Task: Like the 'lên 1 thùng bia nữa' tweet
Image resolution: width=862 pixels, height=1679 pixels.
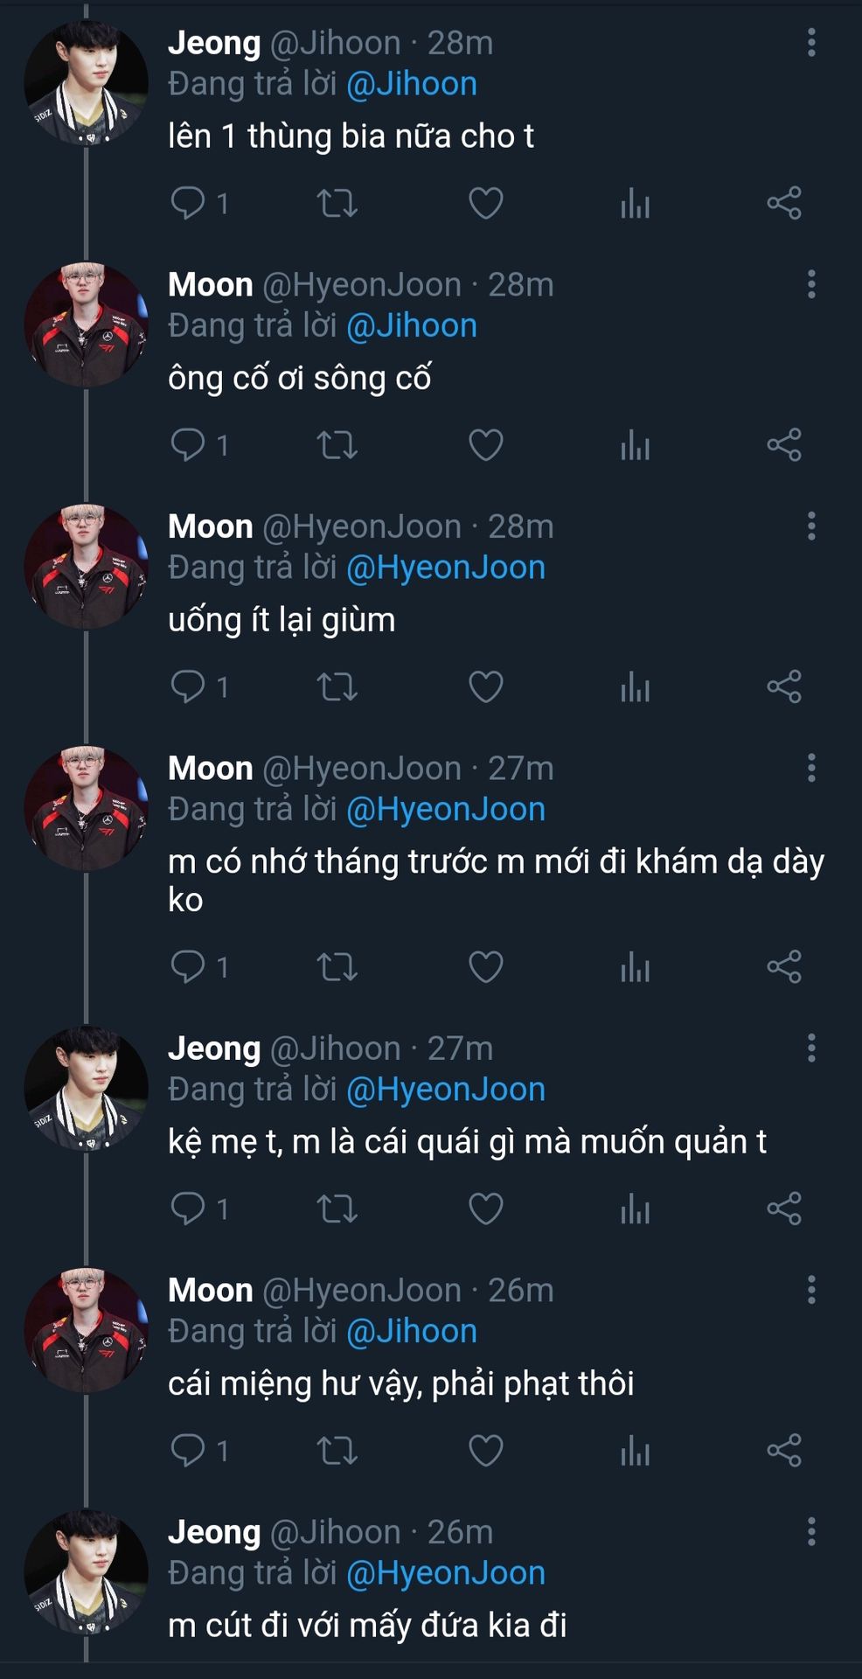Action: (485, 203)
